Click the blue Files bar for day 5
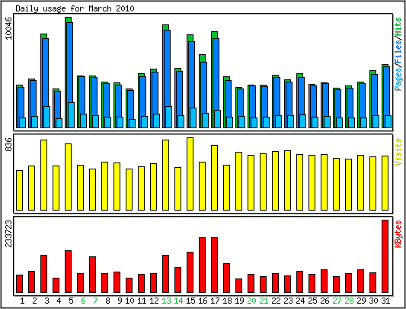Viewport: 406px width, 309px height. click(69, 63)
